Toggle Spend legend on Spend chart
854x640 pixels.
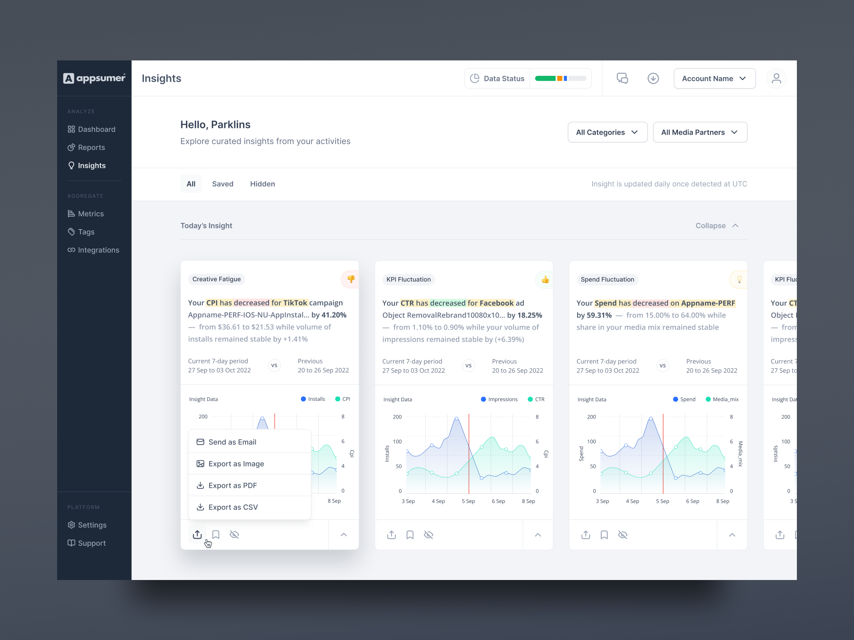pos(684,399)
